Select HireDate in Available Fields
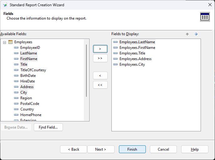This screenshot has width=215, height=160. [28, 81]
